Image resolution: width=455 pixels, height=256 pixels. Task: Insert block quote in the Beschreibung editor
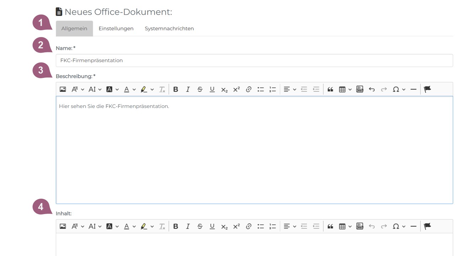[330, 89]
